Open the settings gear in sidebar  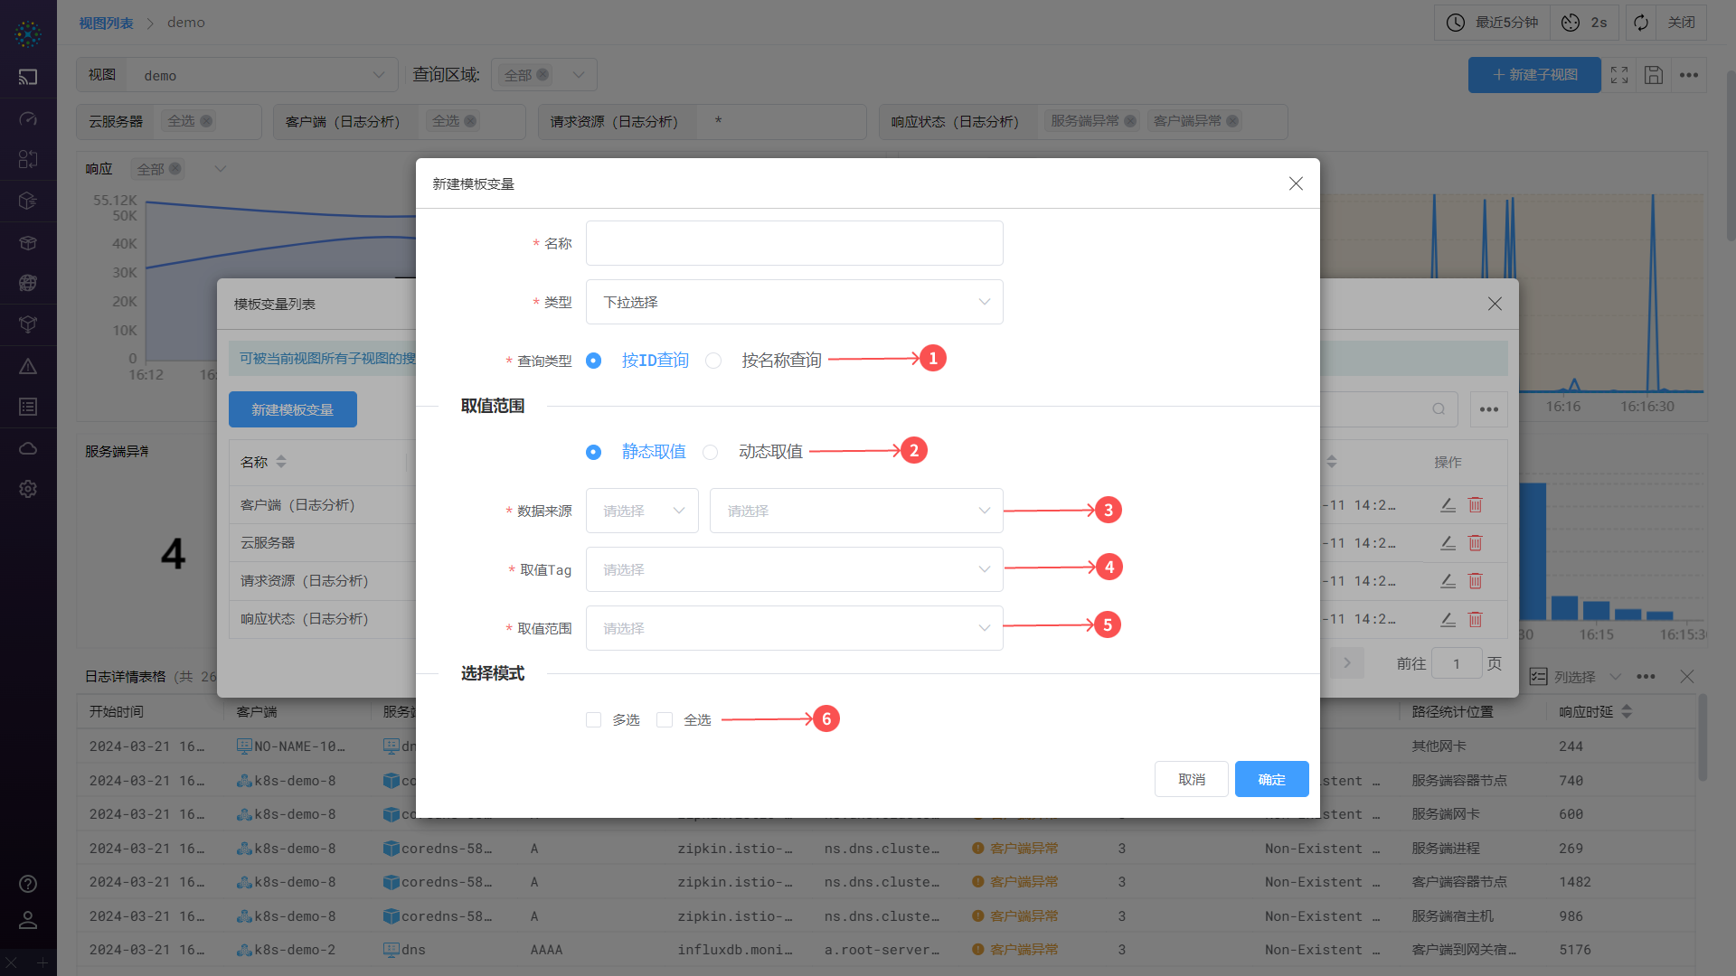[x=28, y=489]
